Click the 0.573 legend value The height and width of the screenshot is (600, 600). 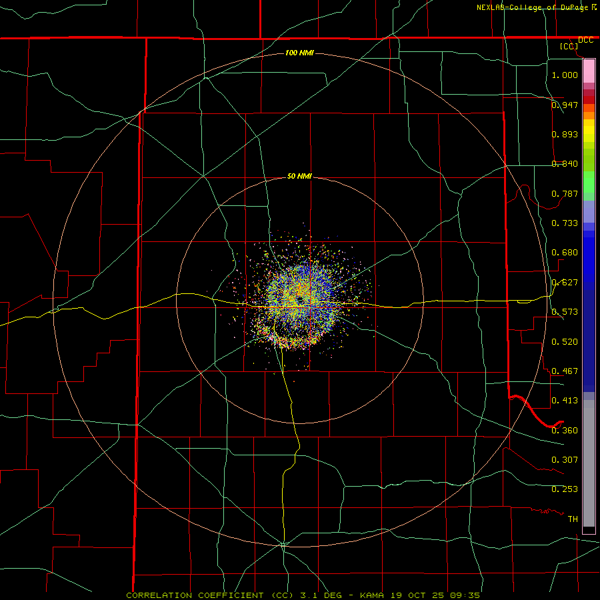565,312
